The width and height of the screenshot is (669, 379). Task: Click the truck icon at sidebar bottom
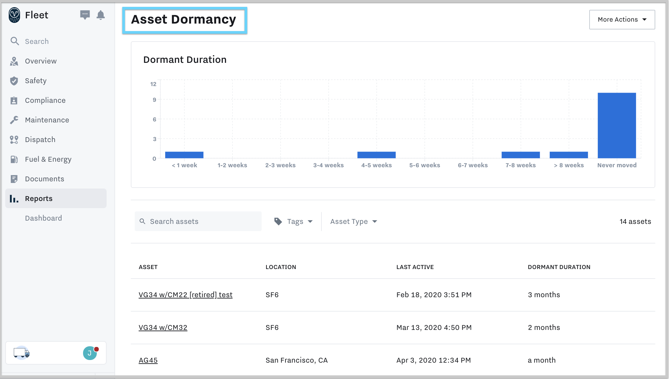point(22,353)
